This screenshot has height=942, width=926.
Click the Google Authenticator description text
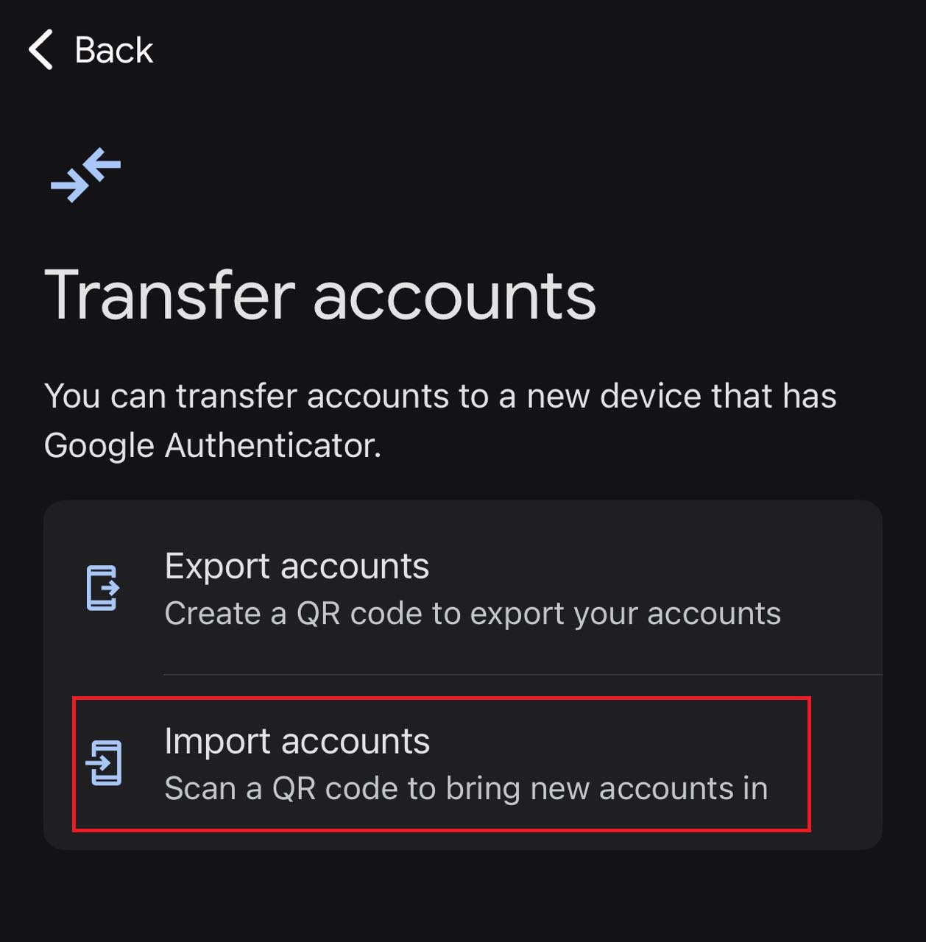pos(439,420)
